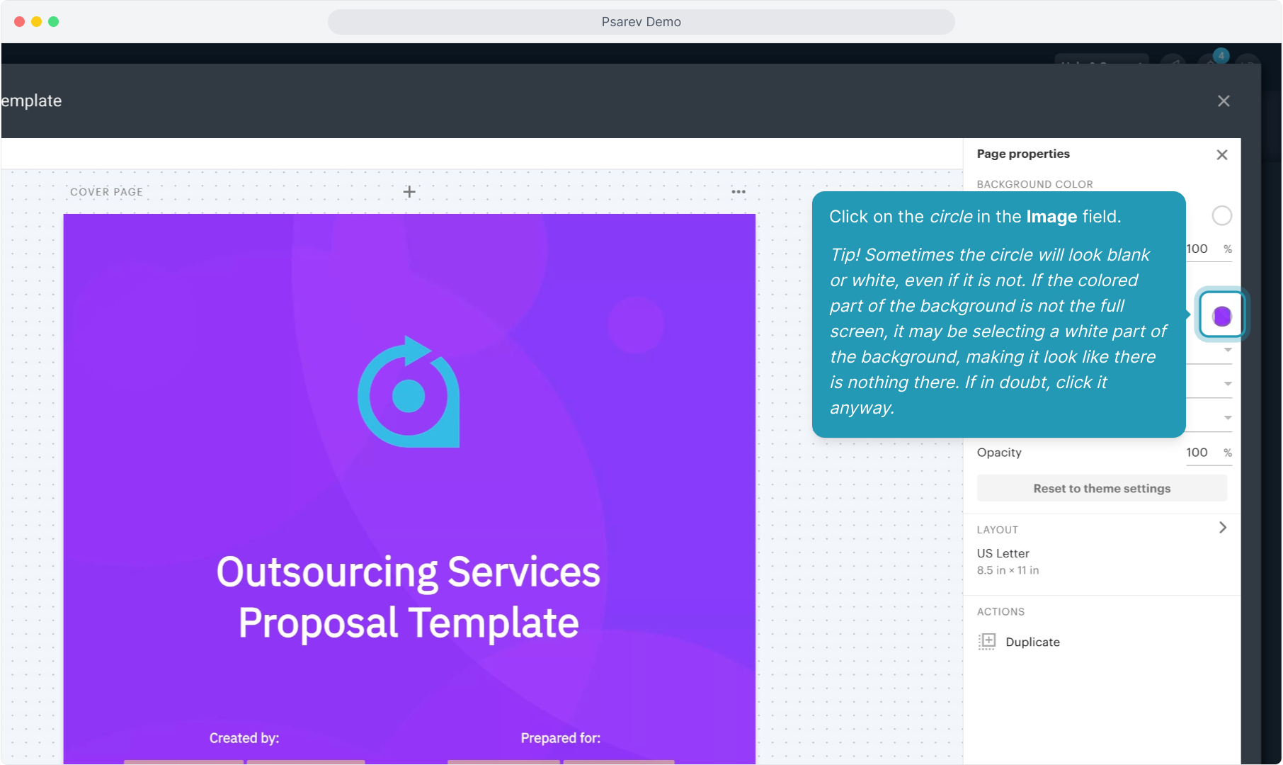Click the background color opacity 100 field

pyautogui.click(x=1198, y=249)
